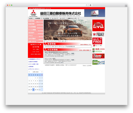Click the orange truck renewal banner
Screen dimensions: 133x113
[68, 30]
